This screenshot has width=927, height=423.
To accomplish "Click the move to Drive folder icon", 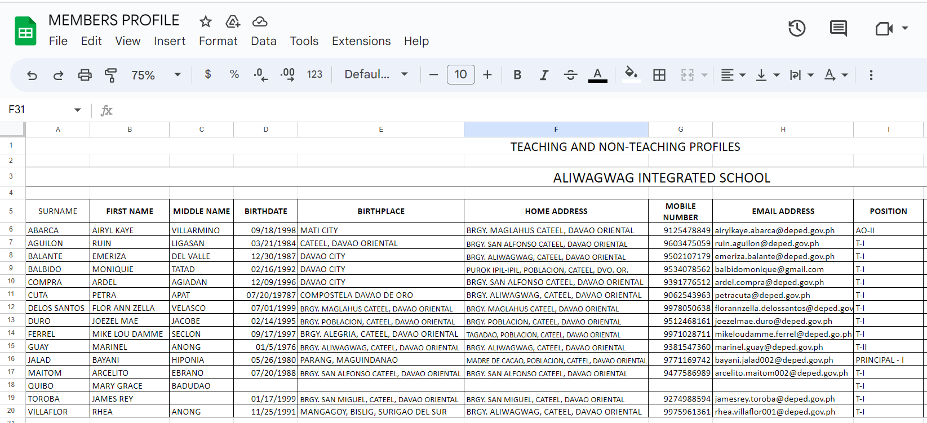I will (x=233, y=21).
